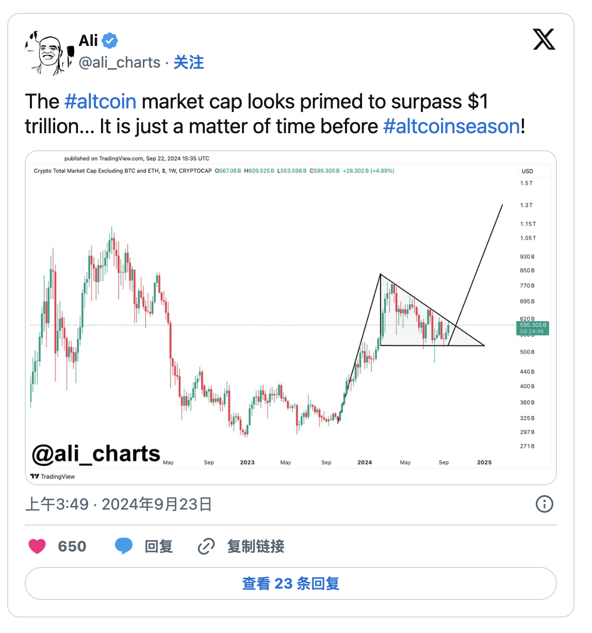Open the #altcoin hashtag
The height and width of the screenshot is (633, 592).
(x=101, y=102)
